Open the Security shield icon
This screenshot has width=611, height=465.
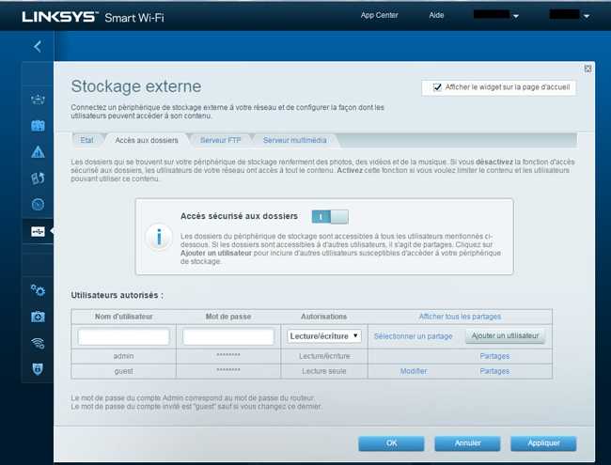tap(38, 369)
